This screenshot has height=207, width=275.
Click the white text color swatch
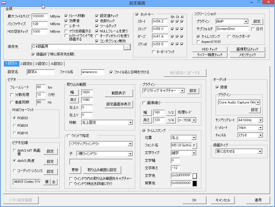[194, 176]
